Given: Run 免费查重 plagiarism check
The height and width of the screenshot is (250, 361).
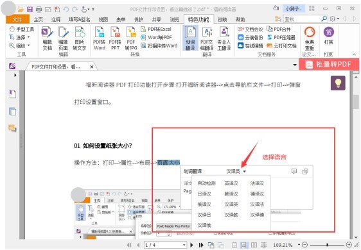Looking at the screenshot, I should (x=310, y=38).
